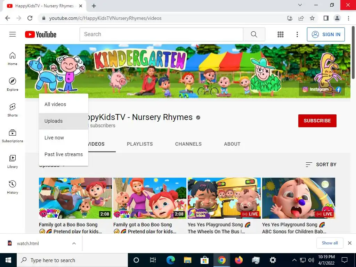
Task: Open Shorts in the sidebar
Action: coord(13,110)
